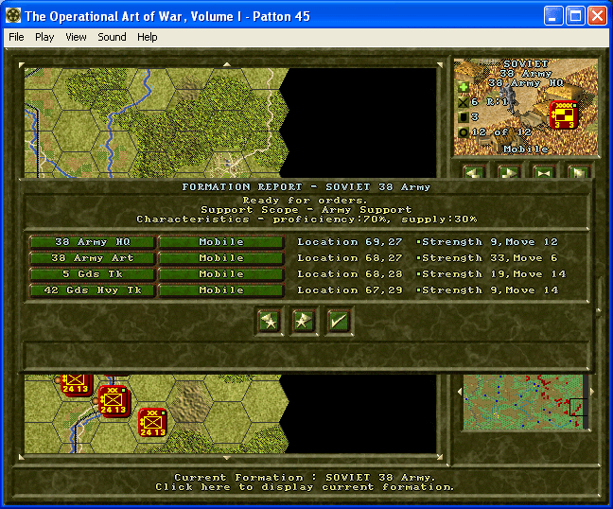Click 'Location 69,27' text
Screen dimensions: 613x509
tap(350, 242)
